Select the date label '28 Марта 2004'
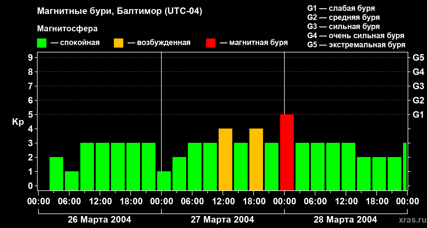The height and width of the screenshot is (228, 427). click(345, 220)
